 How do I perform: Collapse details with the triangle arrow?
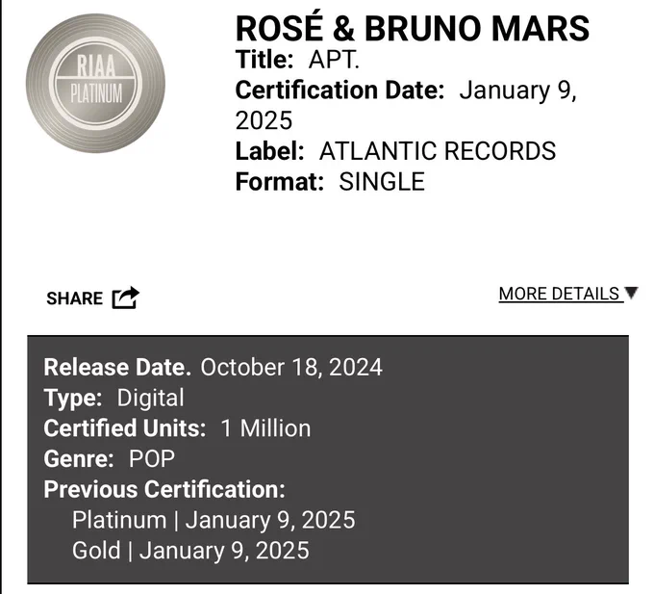click(x=632, y=293)
